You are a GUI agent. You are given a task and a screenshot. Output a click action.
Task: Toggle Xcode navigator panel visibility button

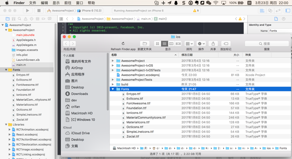[x=288, y=11]
